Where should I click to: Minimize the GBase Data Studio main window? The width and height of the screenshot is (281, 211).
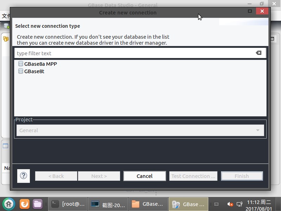point(249,4)
